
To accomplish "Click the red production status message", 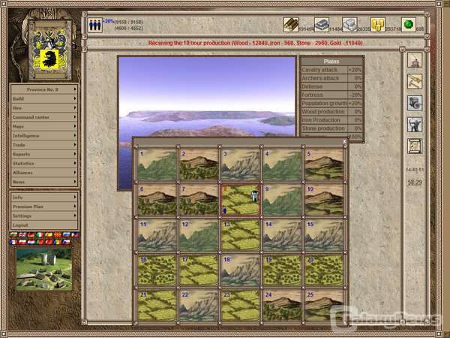I will (256, 43).
